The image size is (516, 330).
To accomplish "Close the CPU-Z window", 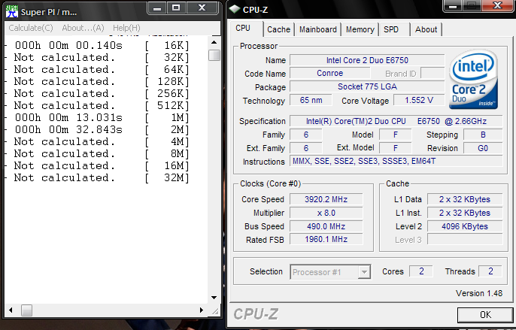I will click(498, 5).
